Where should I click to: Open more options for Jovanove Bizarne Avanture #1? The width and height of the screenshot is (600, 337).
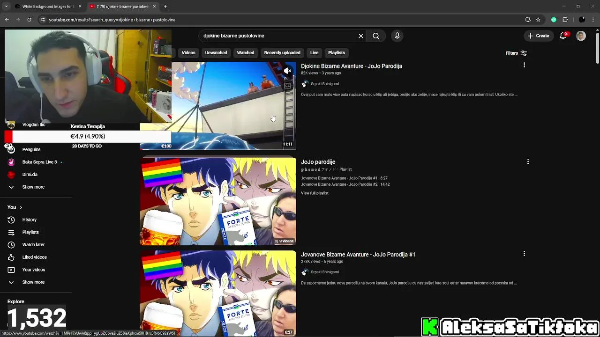524,253
